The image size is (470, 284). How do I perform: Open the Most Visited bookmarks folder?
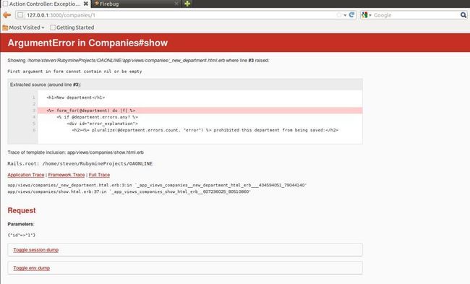tap(23, 27)
